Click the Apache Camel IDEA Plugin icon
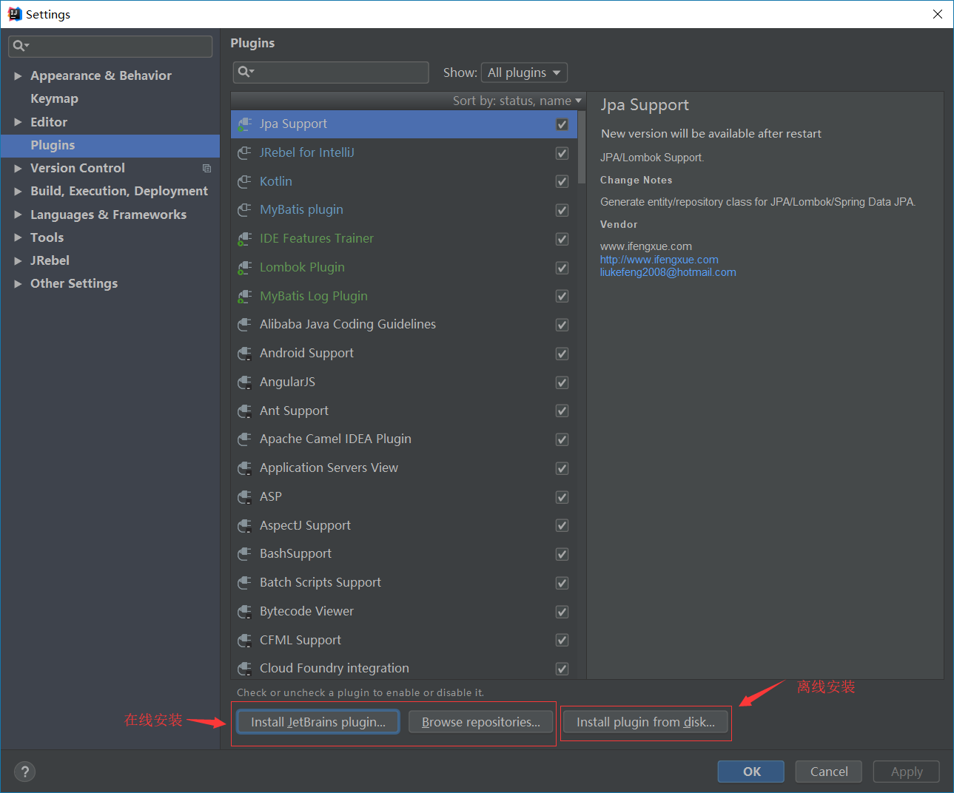 (x=244, y=439)
